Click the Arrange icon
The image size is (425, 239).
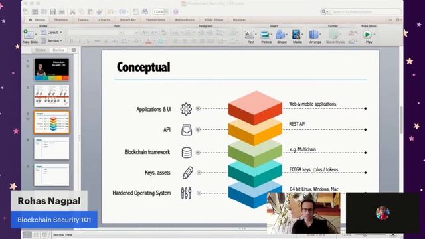pyautogui.click(x=314, y=35)
